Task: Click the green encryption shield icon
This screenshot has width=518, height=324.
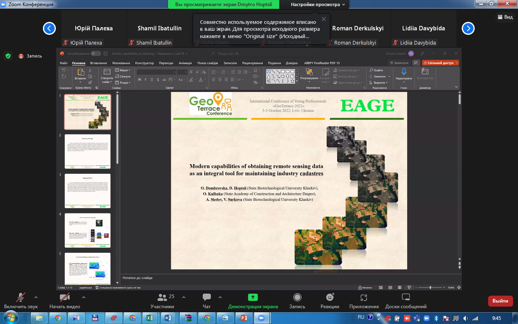Action: (x=8, y=56)
